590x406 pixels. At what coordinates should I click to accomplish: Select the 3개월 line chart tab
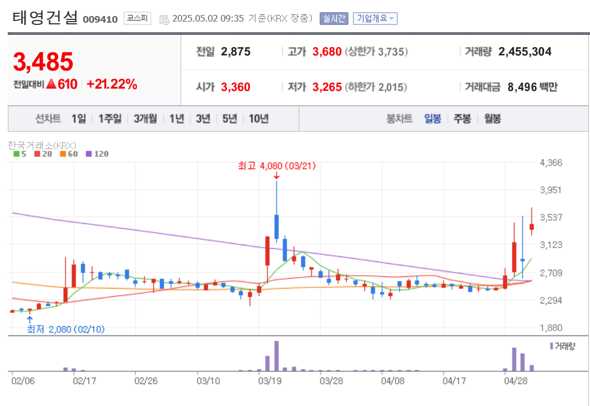[145, 119]
